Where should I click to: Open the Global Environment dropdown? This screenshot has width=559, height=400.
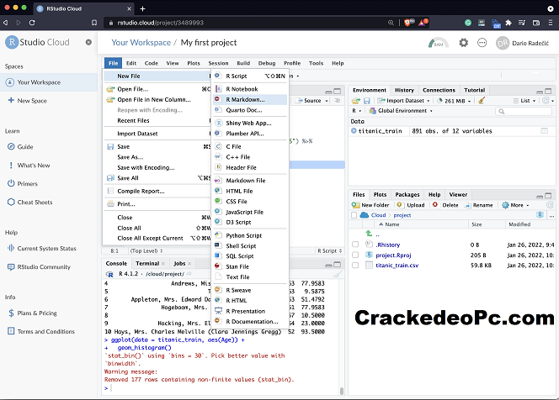tap(401, 111)
